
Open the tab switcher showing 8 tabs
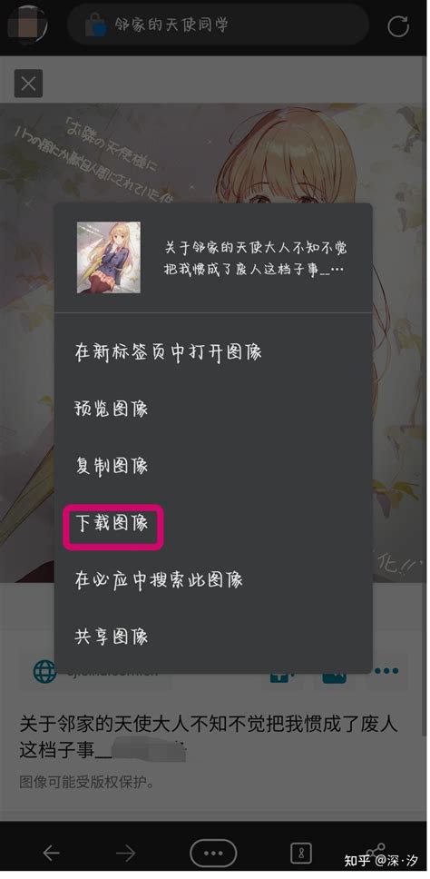coord(300,854)
